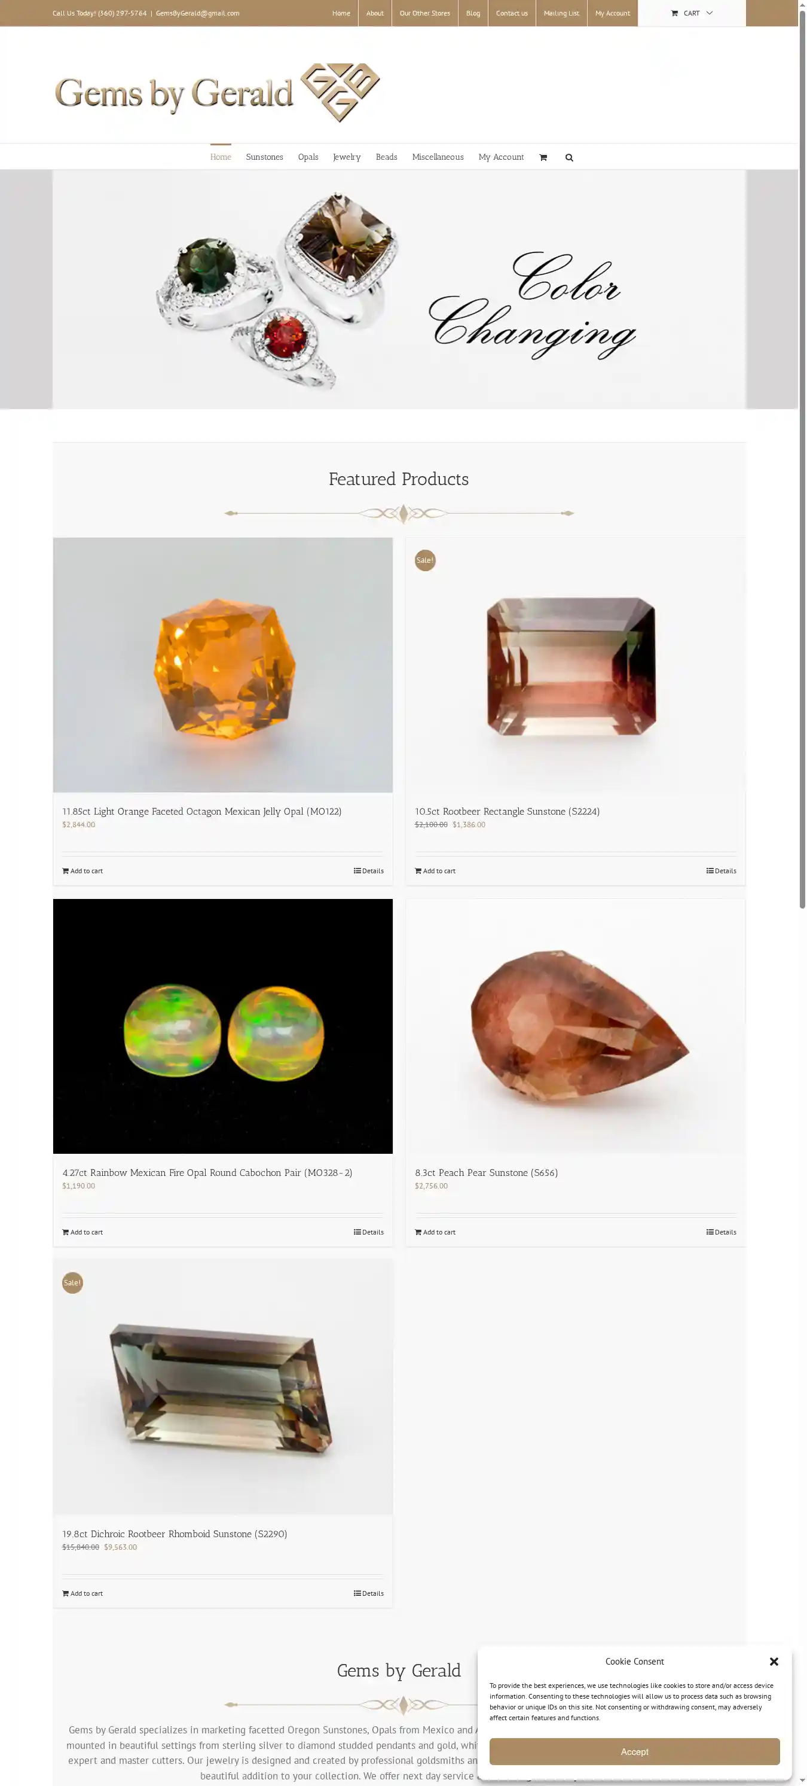Screen dimensions: 807x1786
Task: Click the page vertical scrollbar
Action: (802, 458)
